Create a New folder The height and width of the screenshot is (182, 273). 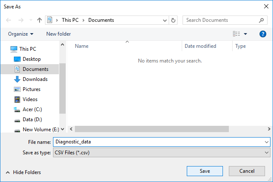tap(58, 34)
